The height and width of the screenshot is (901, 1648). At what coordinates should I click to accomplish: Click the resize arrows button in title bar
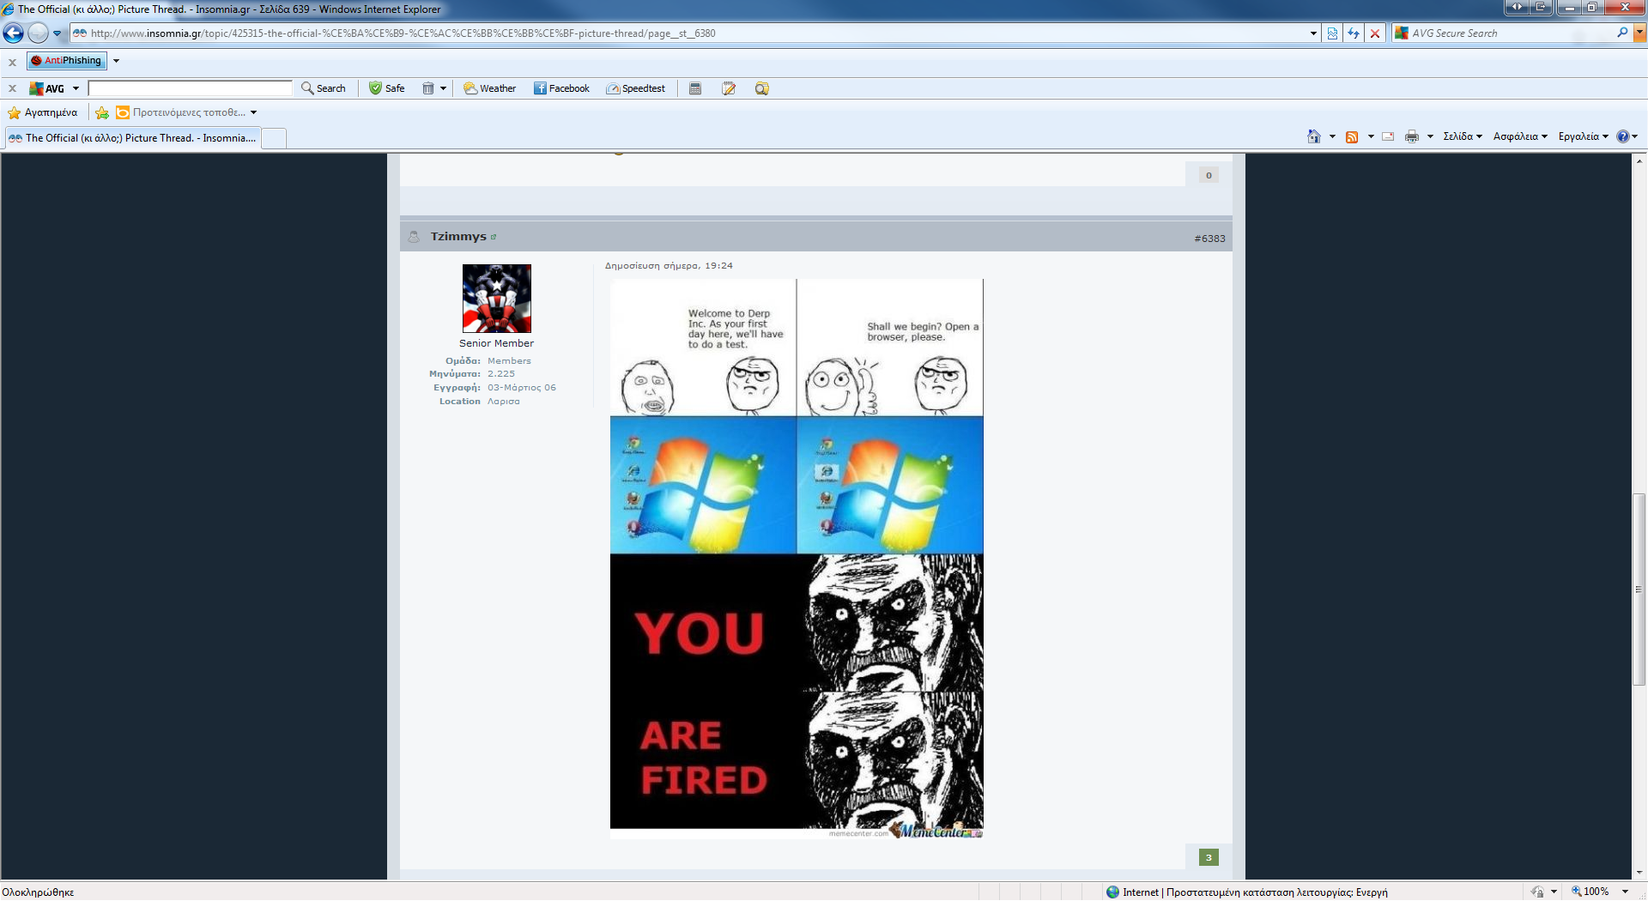(1517, 7)
